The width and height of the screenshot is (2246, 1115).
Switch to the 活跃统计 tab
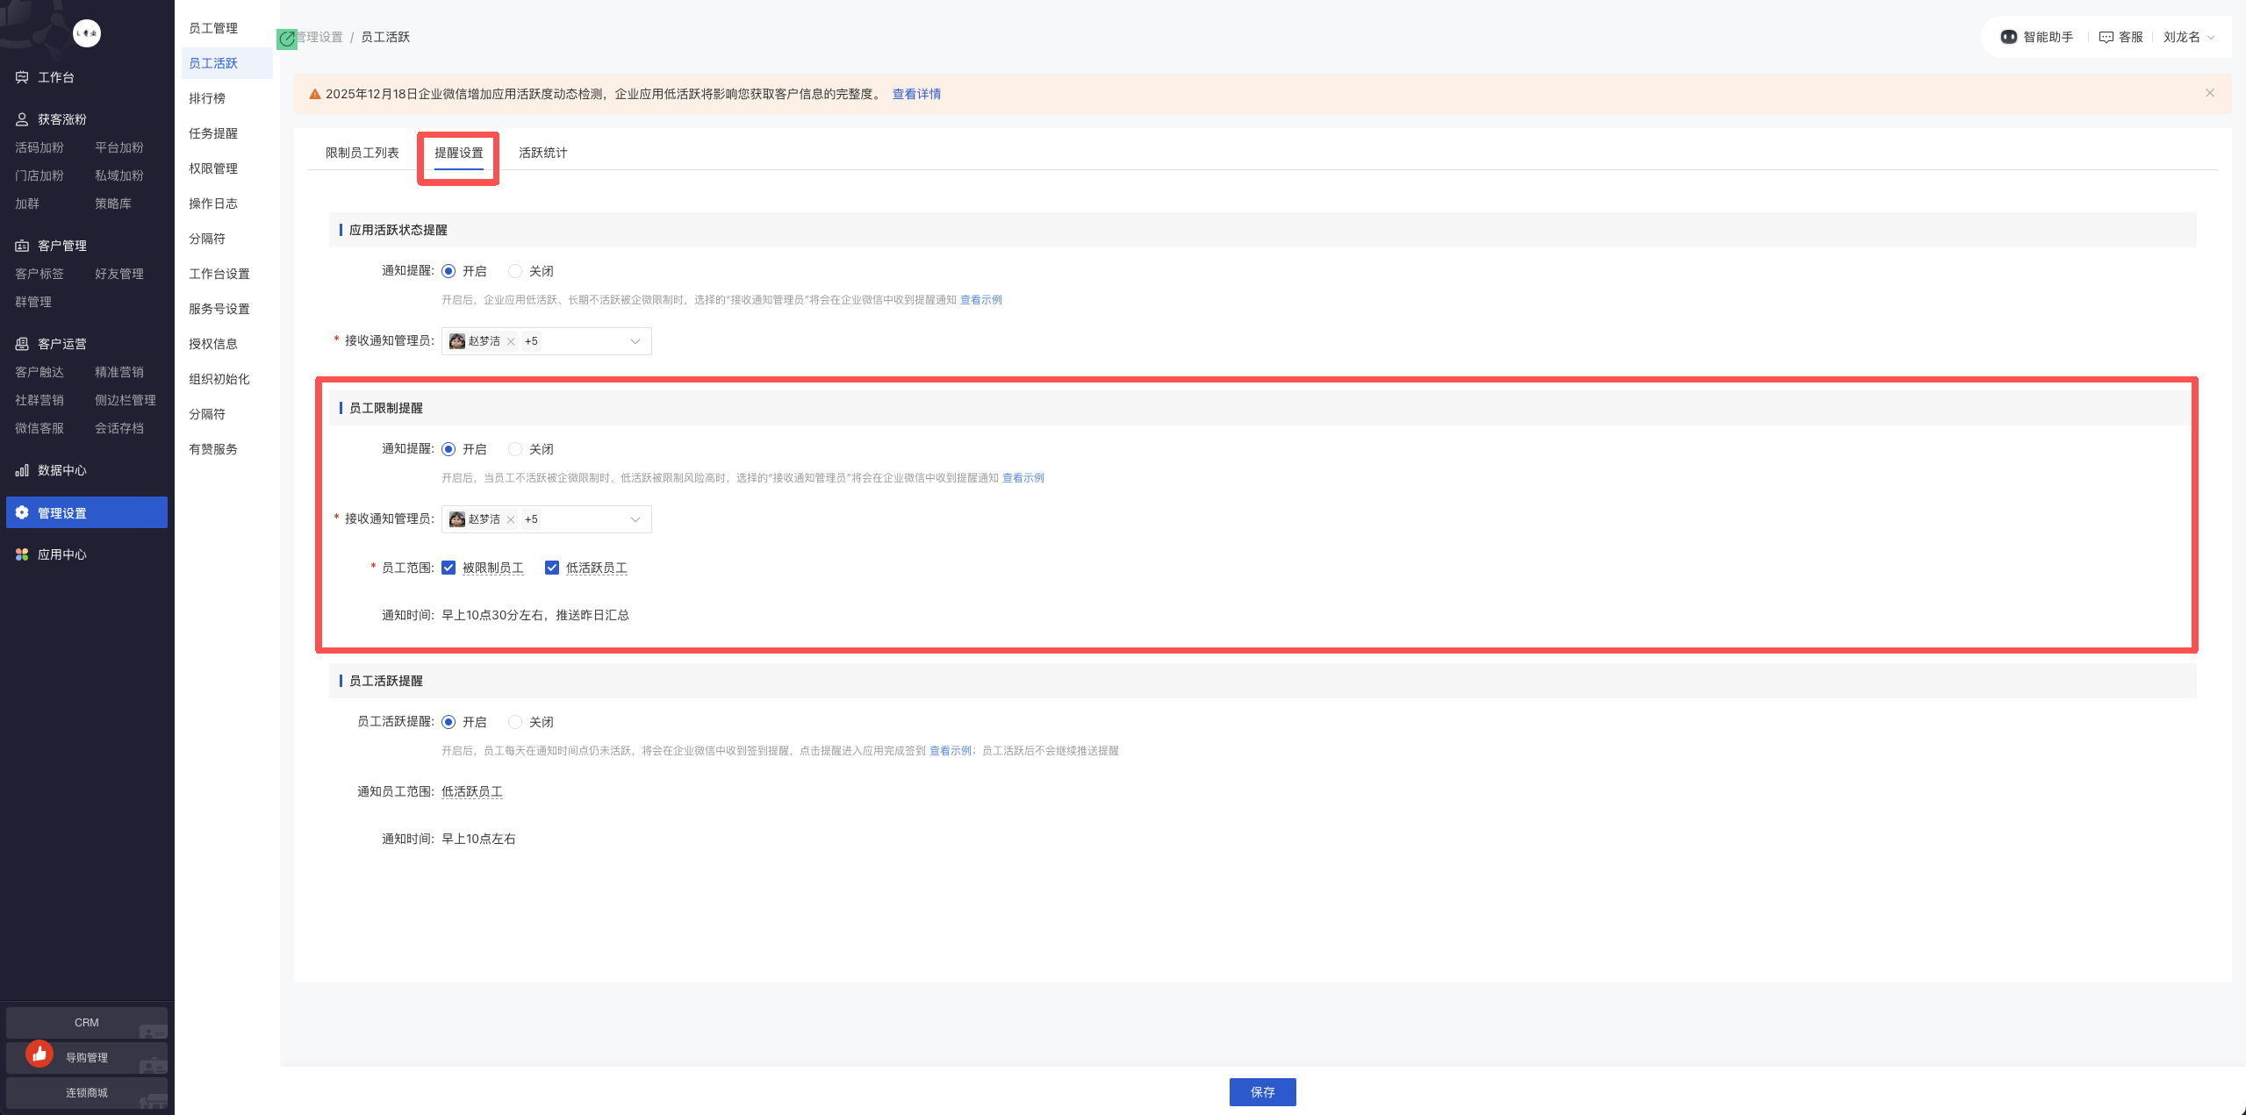point(542,153)
